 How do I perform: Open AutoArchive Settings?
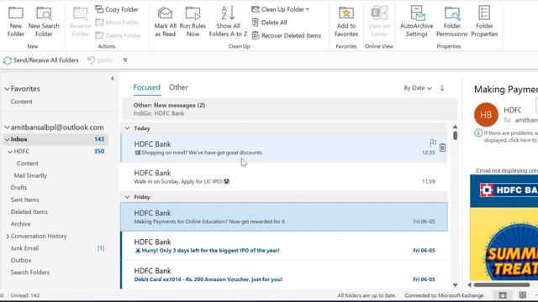tap(416, 22)
